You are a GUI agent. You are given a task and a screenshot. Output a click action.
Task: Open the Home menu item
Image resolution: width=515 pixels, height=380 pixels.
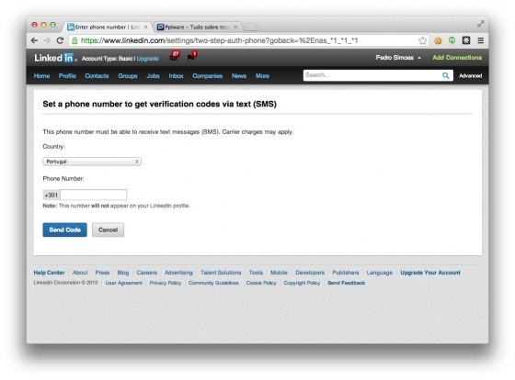(x=41, y=76)
